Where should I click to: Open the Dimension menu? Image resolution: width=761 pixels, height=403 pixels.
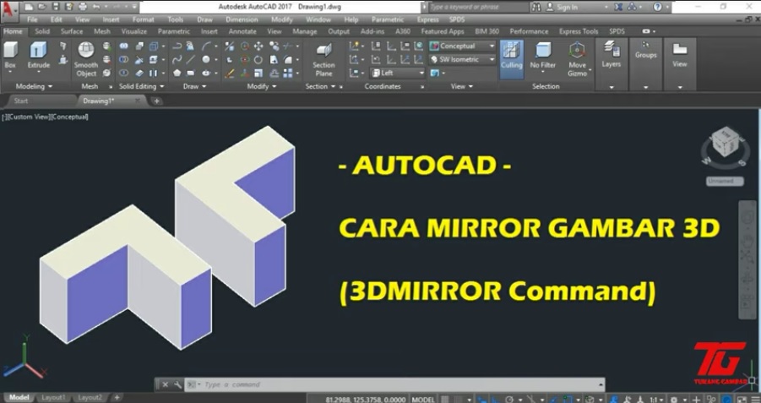click(x=242, y=20)
